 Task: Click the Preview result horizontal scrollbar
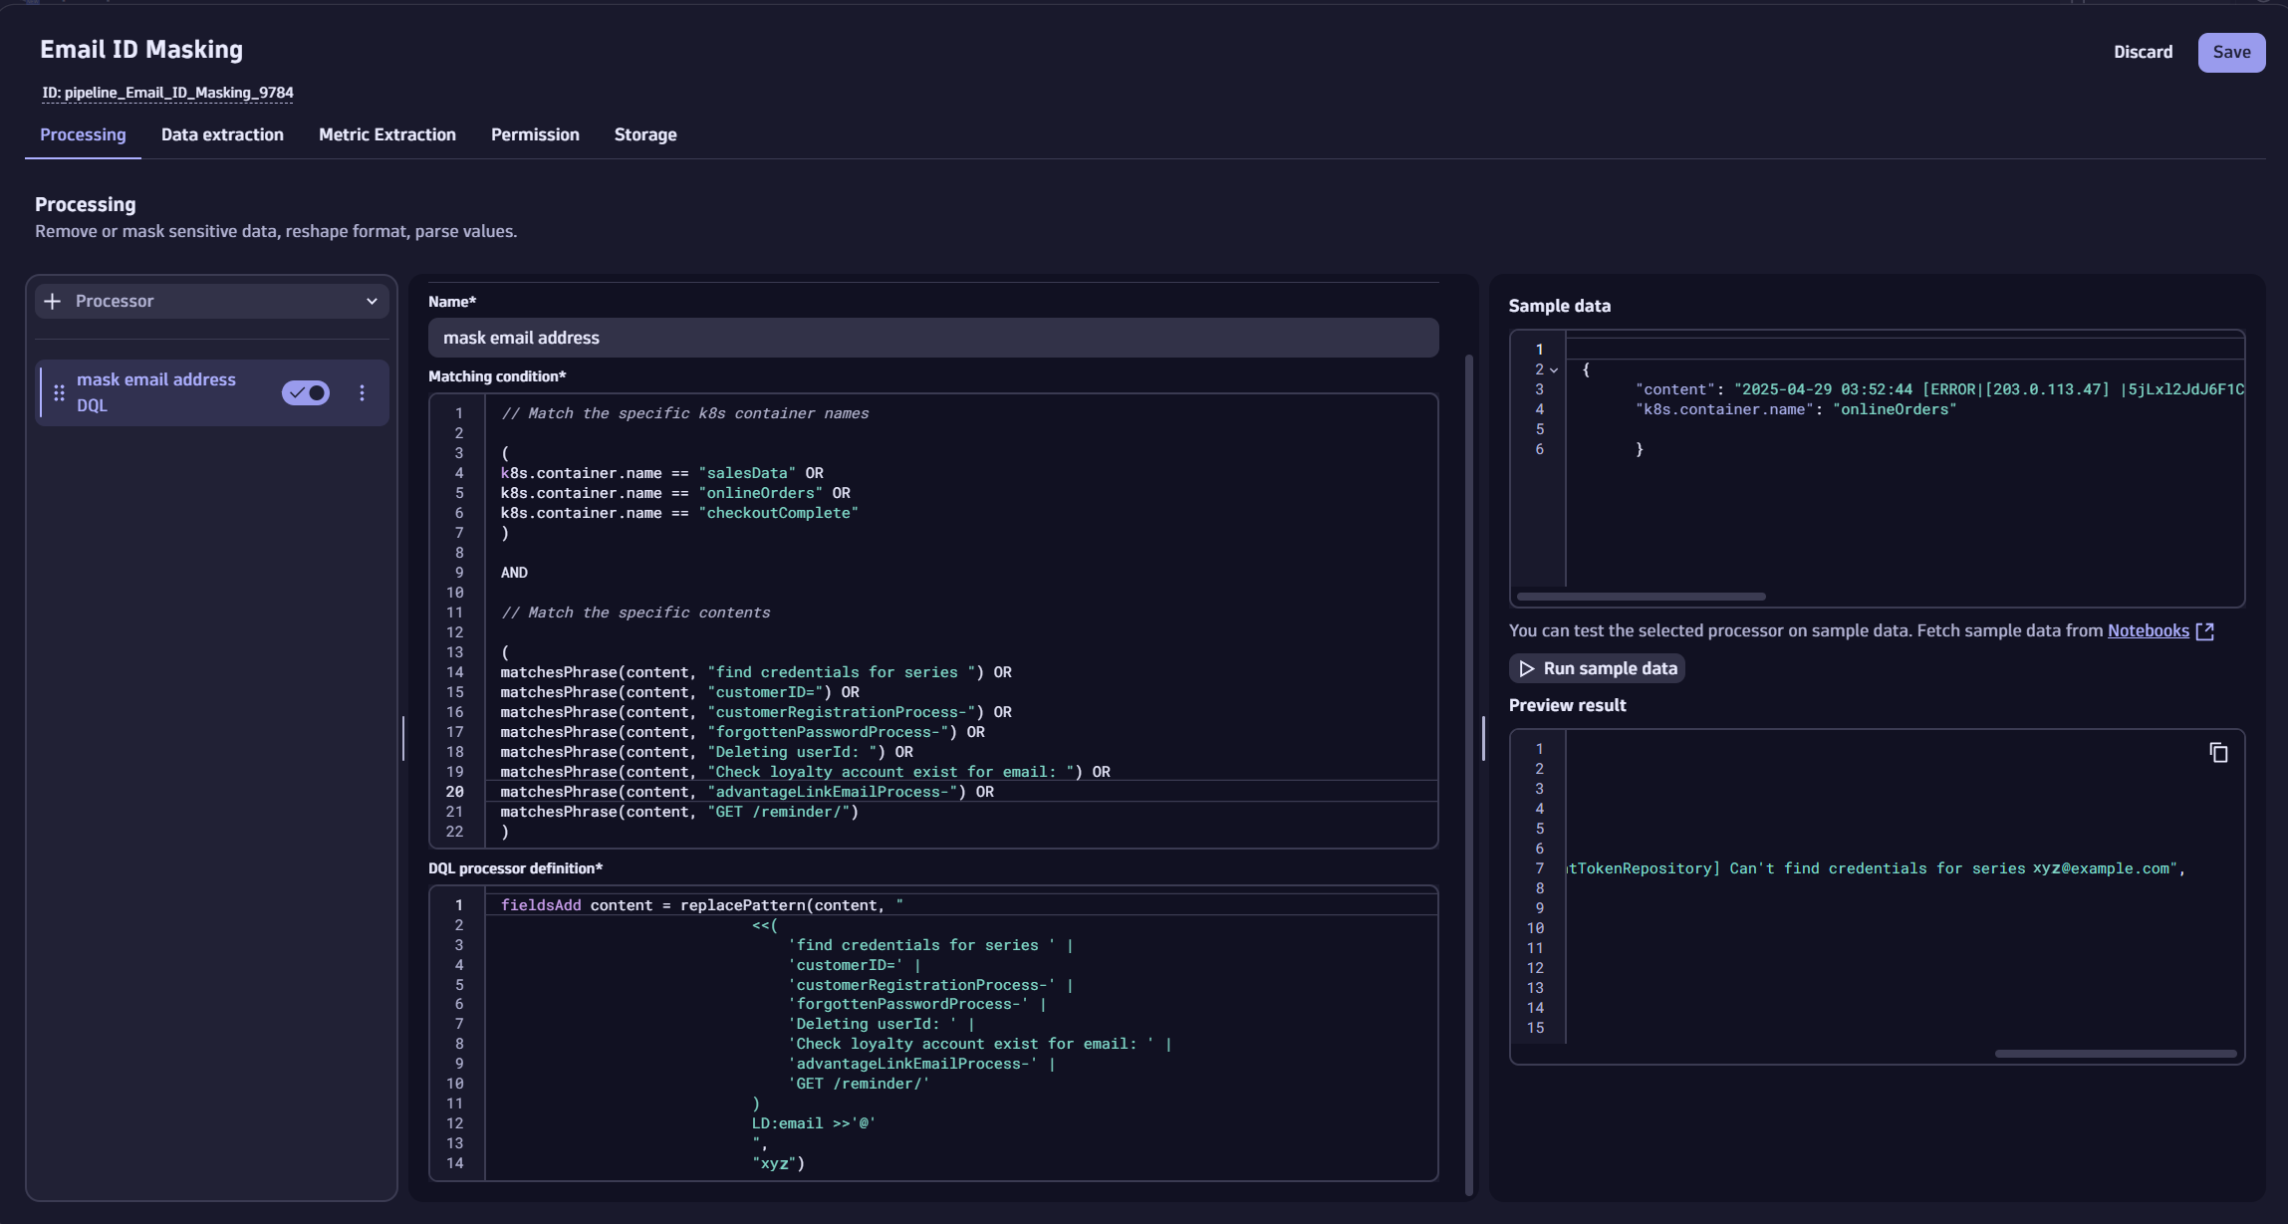pyautogui.click(x=2115, y=1053)
